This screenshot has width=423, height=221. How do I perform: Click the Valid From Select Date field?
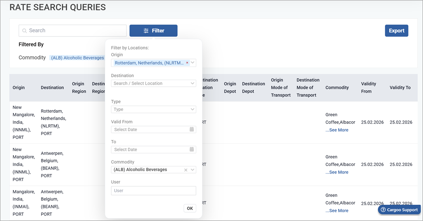tap(153, 130)
